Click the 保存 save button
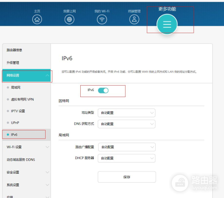 pyautogui.click(x=127, y=177)
